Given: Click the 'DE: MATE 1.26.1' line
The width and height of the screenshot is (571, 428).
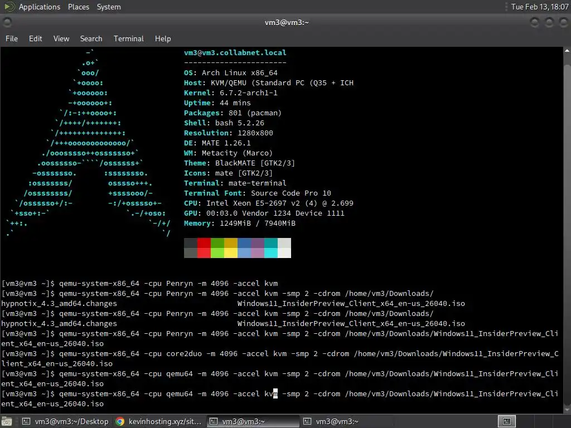Looking at the screenshot, I should pos(217,143).
